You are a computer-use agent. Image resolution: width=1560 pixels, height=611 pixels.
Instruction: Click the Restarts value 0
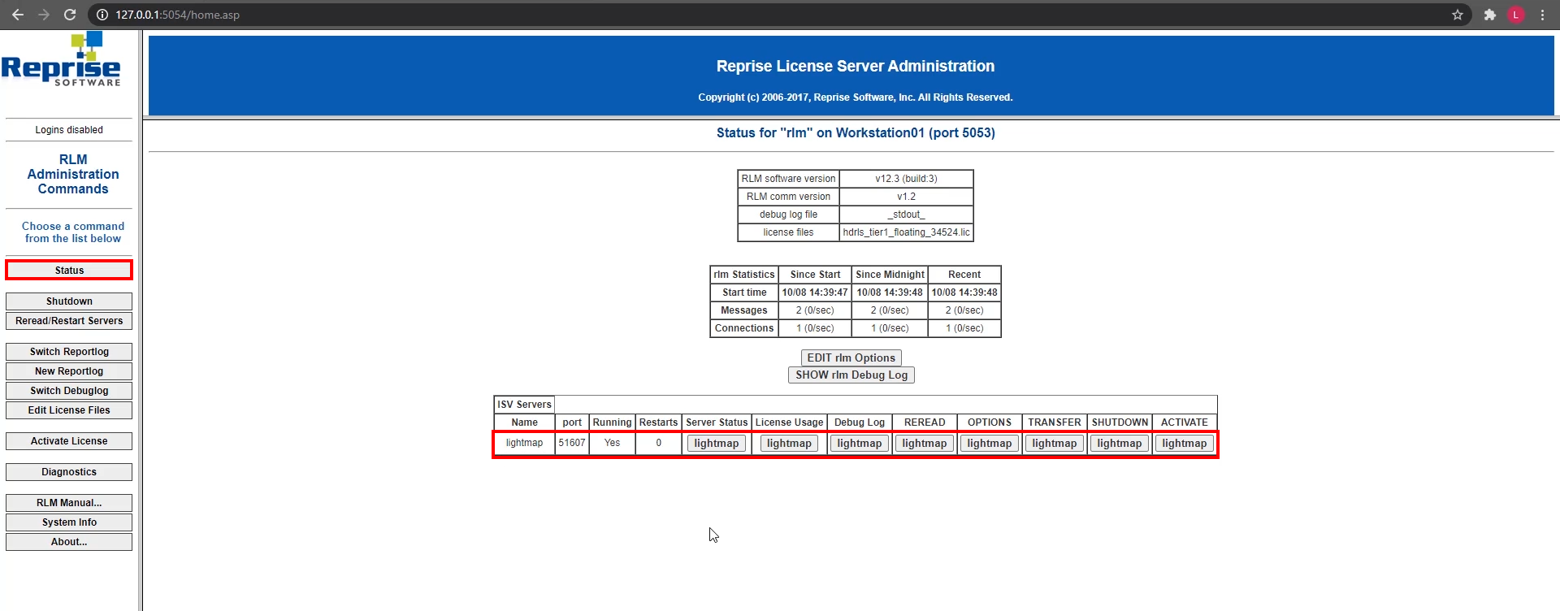click(658, 443)
